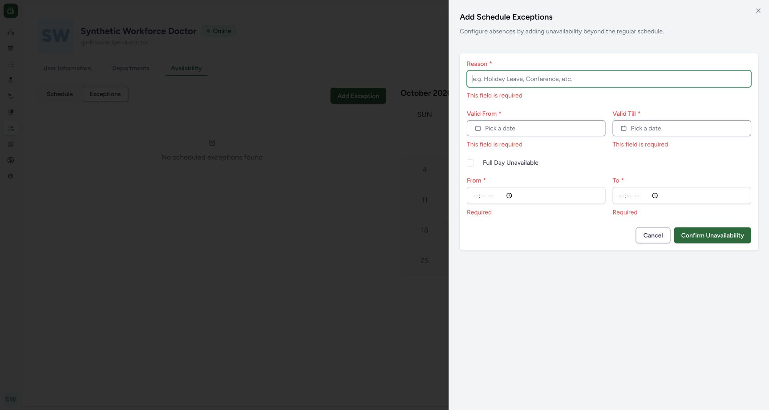769x410 pixels.
Task: Open clock picker in To time field
Action: pos(655,195)
